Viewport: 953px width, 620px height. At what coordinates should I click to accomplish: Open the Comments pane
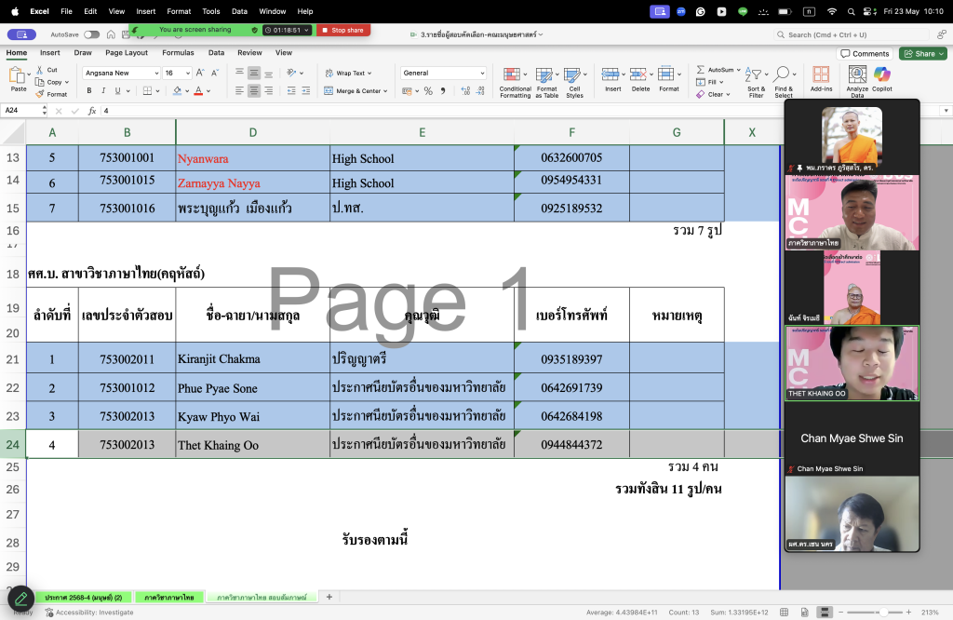[x=865, y=53]
